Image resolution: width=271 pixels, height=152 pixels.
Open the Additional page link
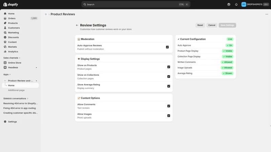16,90
